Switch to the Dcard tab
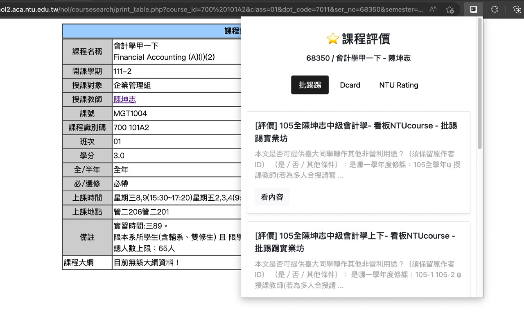Screen dimensions: 524x327 tap(350, 85)
